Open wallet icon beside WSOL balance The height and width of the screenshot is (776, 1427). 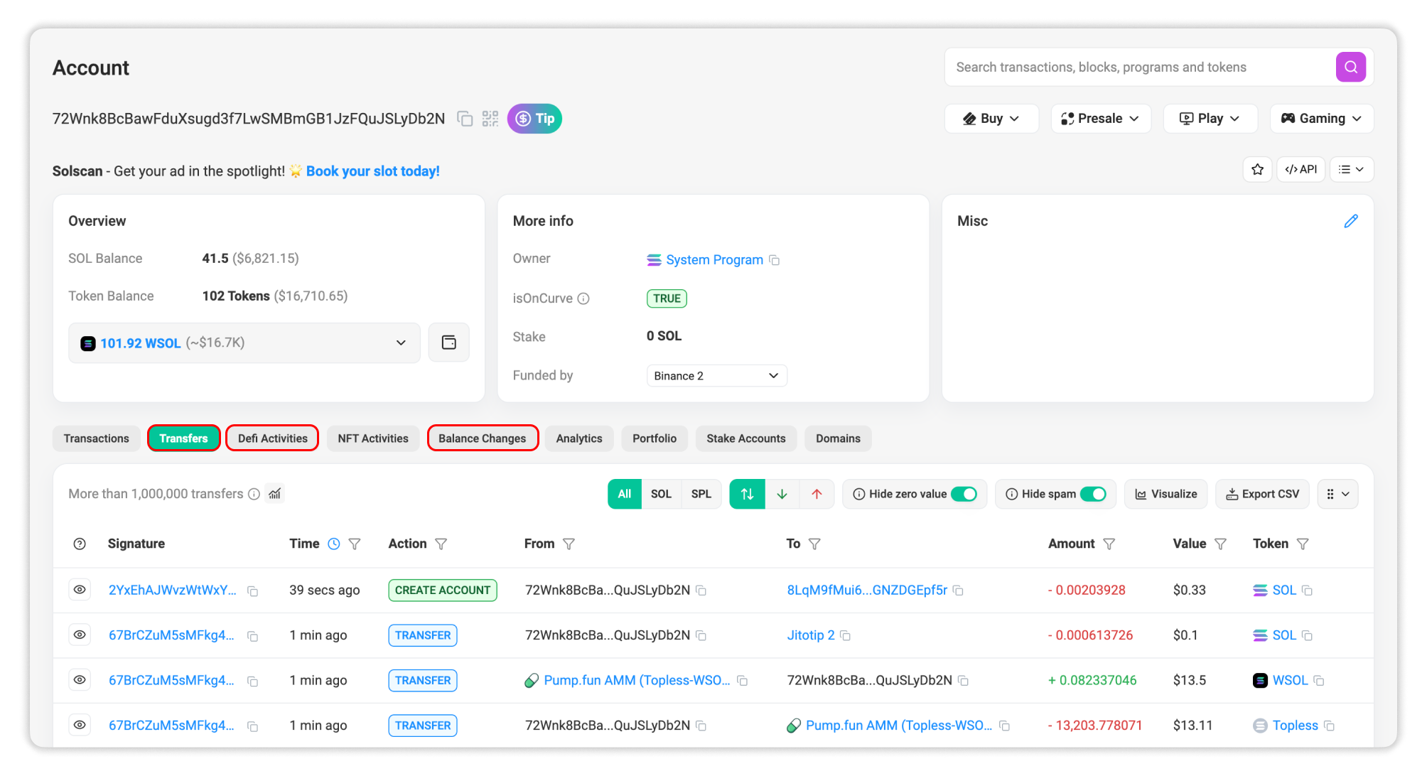(x=448, y=343)
